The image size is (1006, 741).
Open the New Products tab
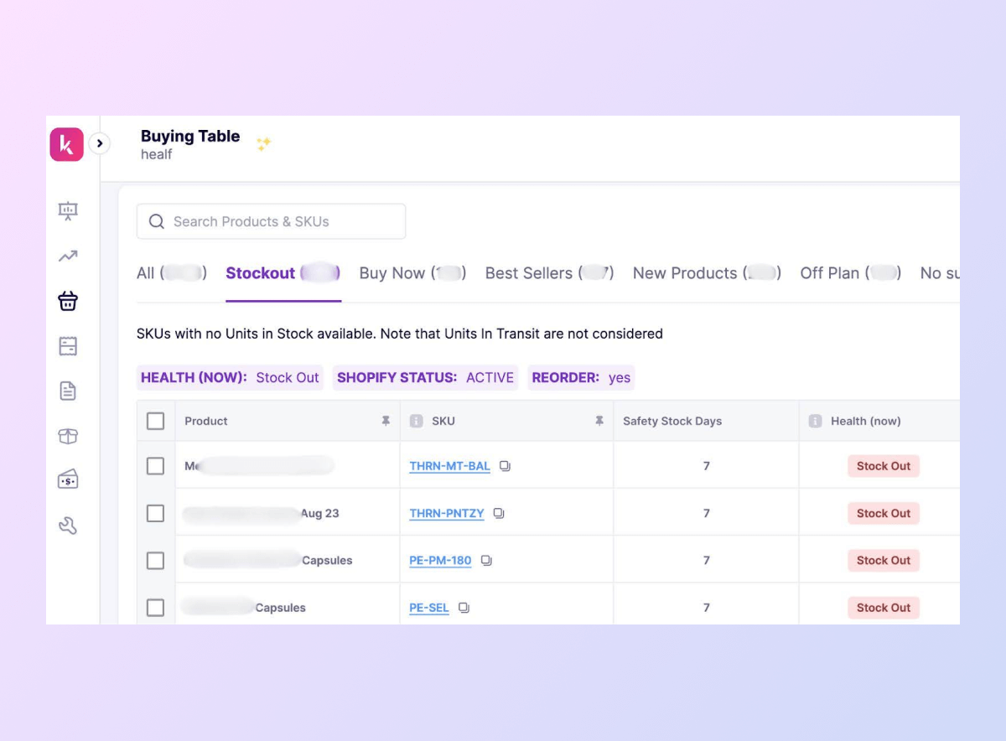[707, 272]
